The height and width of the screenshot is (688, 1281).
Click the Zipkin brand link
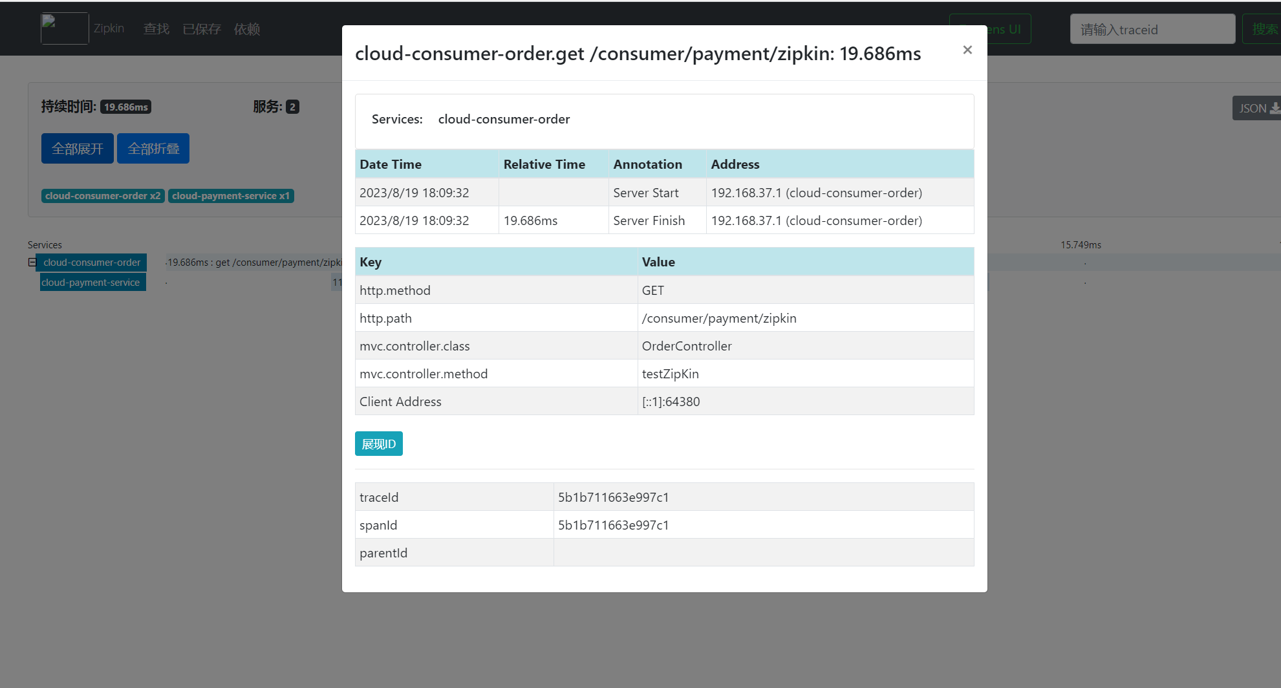click(109, 28)
